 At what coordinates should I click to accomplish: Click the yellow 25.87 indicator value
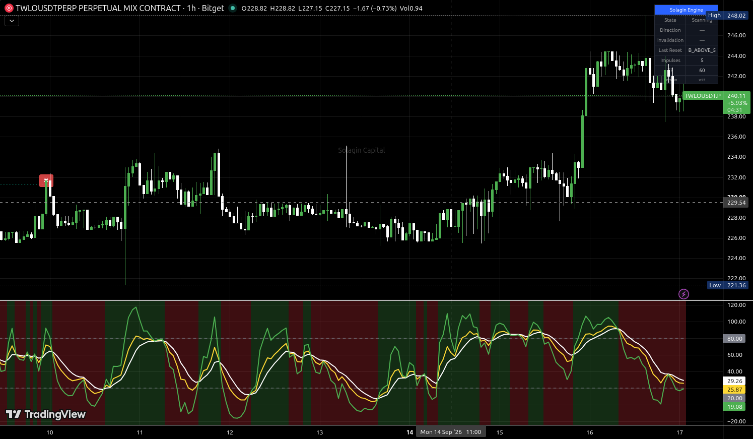click(x=735, y=390)
